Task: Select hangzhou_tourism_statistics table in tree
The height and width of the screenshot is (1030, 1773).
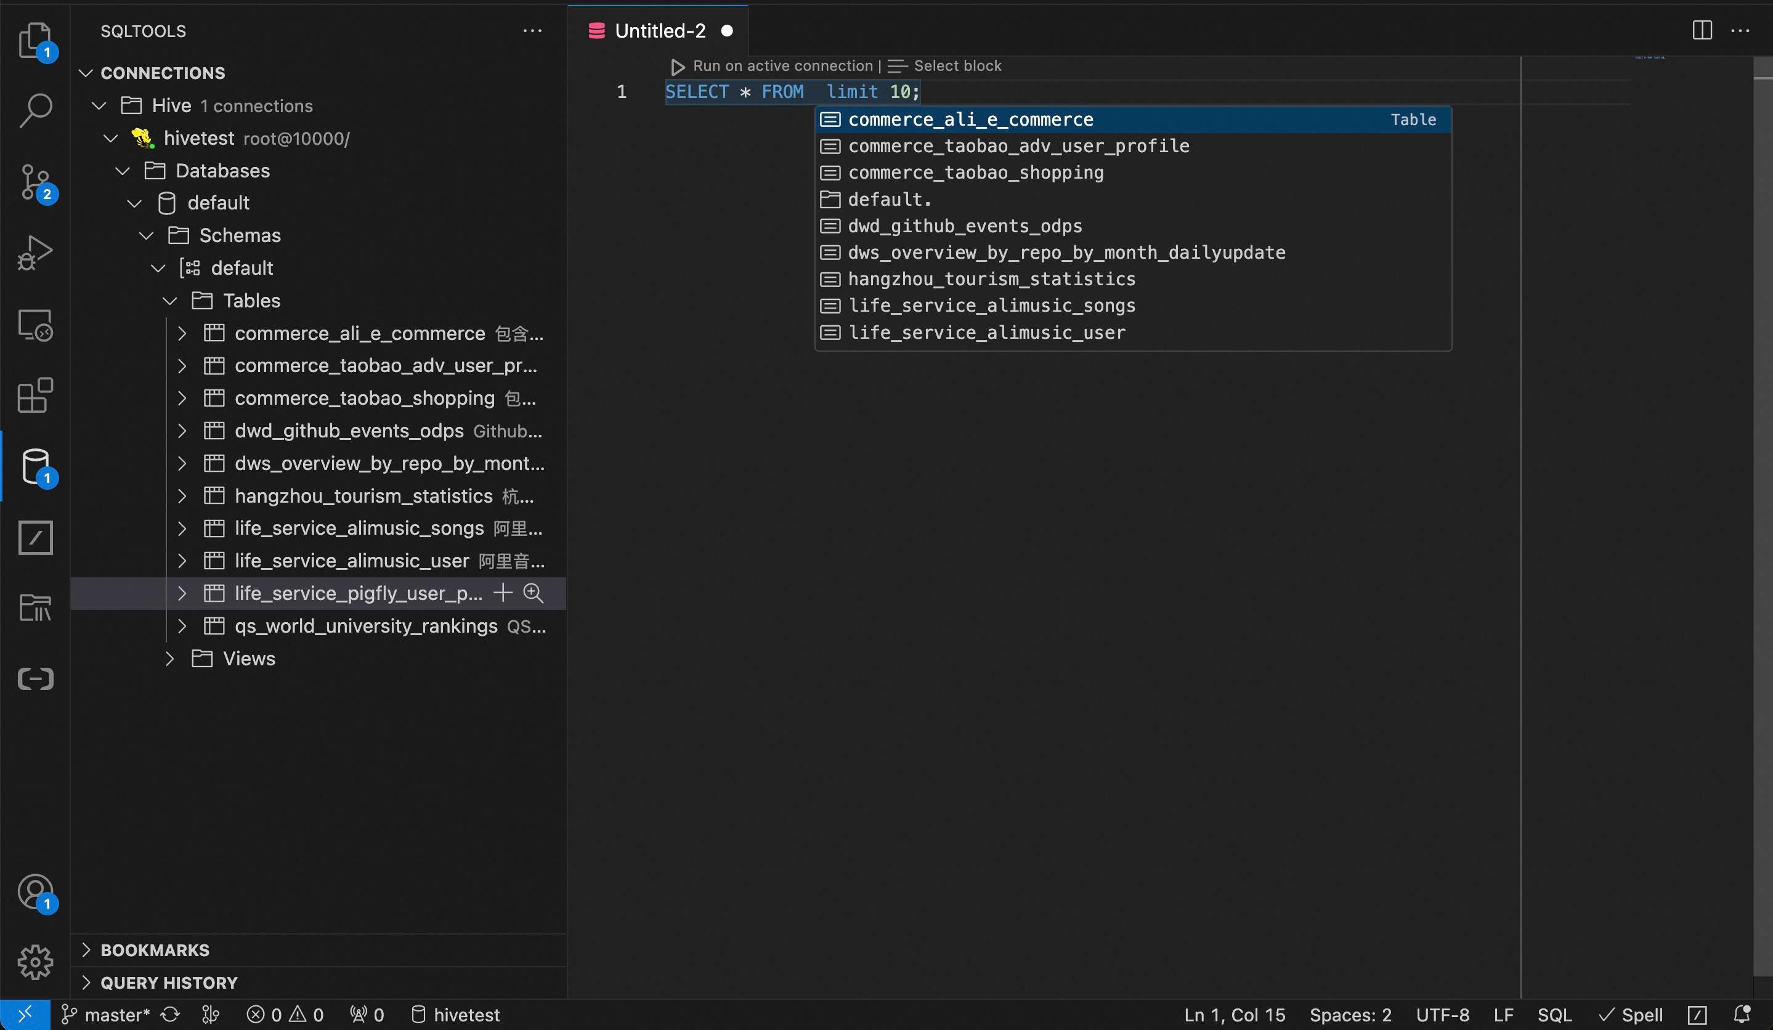Action: coord(318,496)
